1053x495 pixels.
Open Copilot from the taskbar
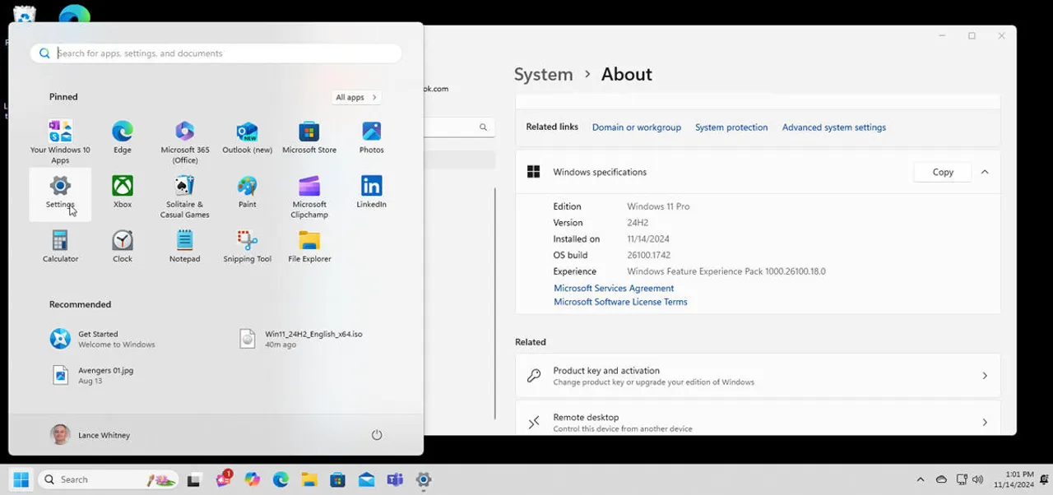coord(252,479)
